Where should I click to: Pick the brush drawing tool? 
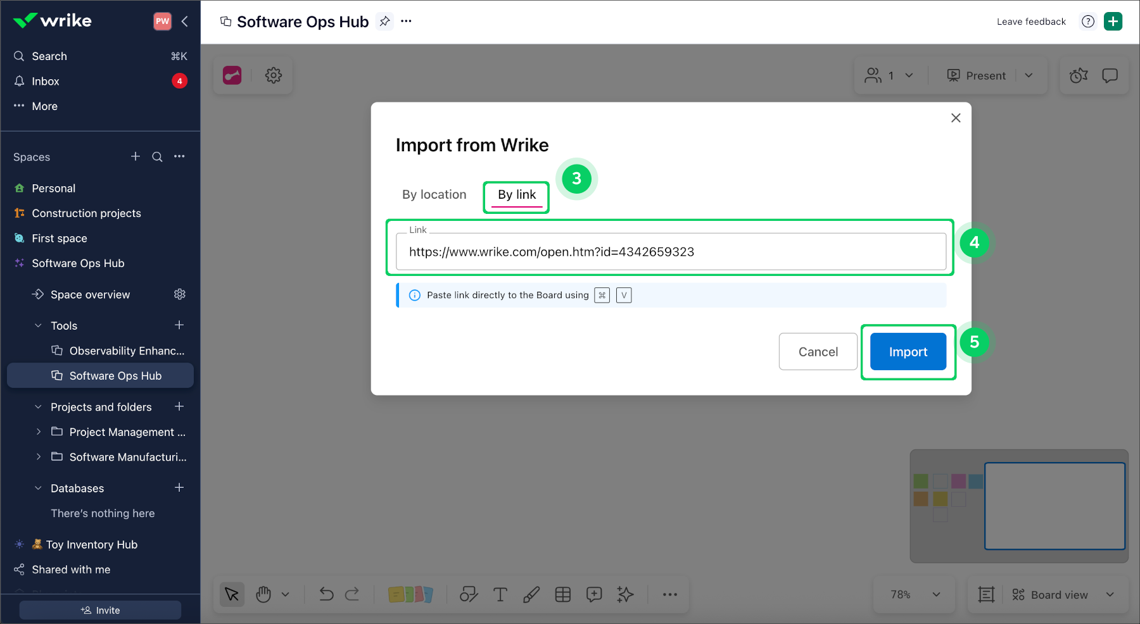[x=531, y=594]
